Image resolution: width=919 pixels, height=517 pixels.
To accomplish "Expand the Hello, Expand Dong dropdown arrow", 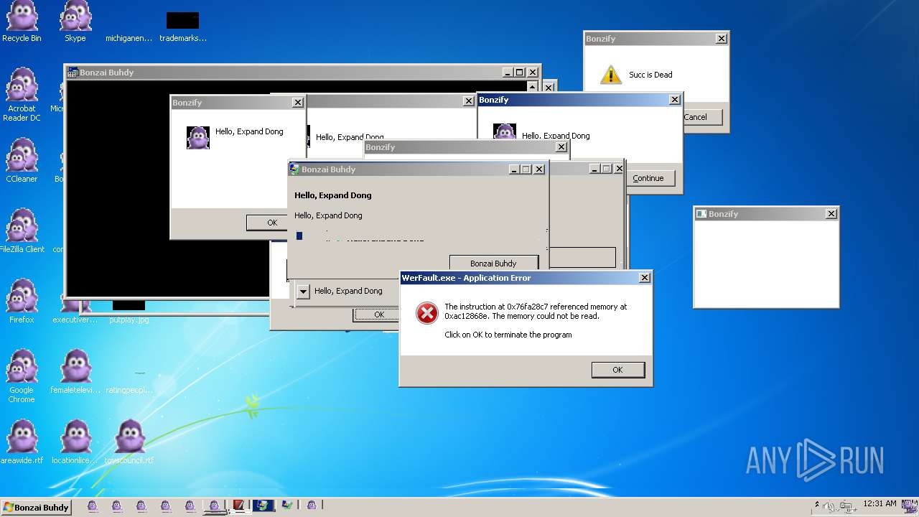I will [303, 291].
